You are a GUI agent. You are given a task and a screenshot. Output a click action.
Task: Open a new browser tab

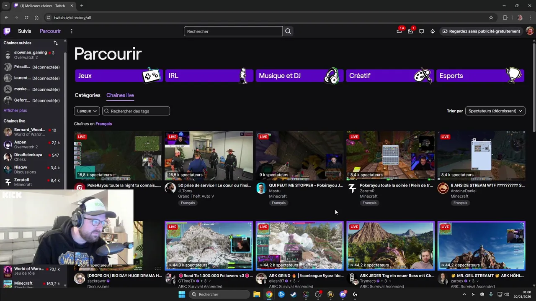coord(82,6)
